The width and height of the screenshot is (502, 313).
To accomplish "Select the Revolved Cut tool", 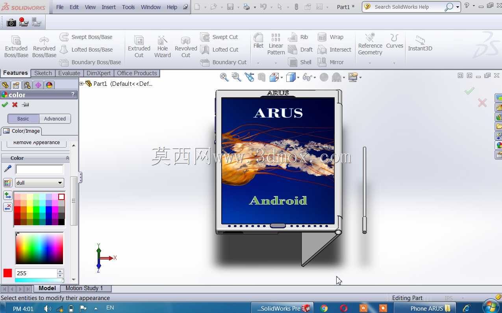I will 186,46.
